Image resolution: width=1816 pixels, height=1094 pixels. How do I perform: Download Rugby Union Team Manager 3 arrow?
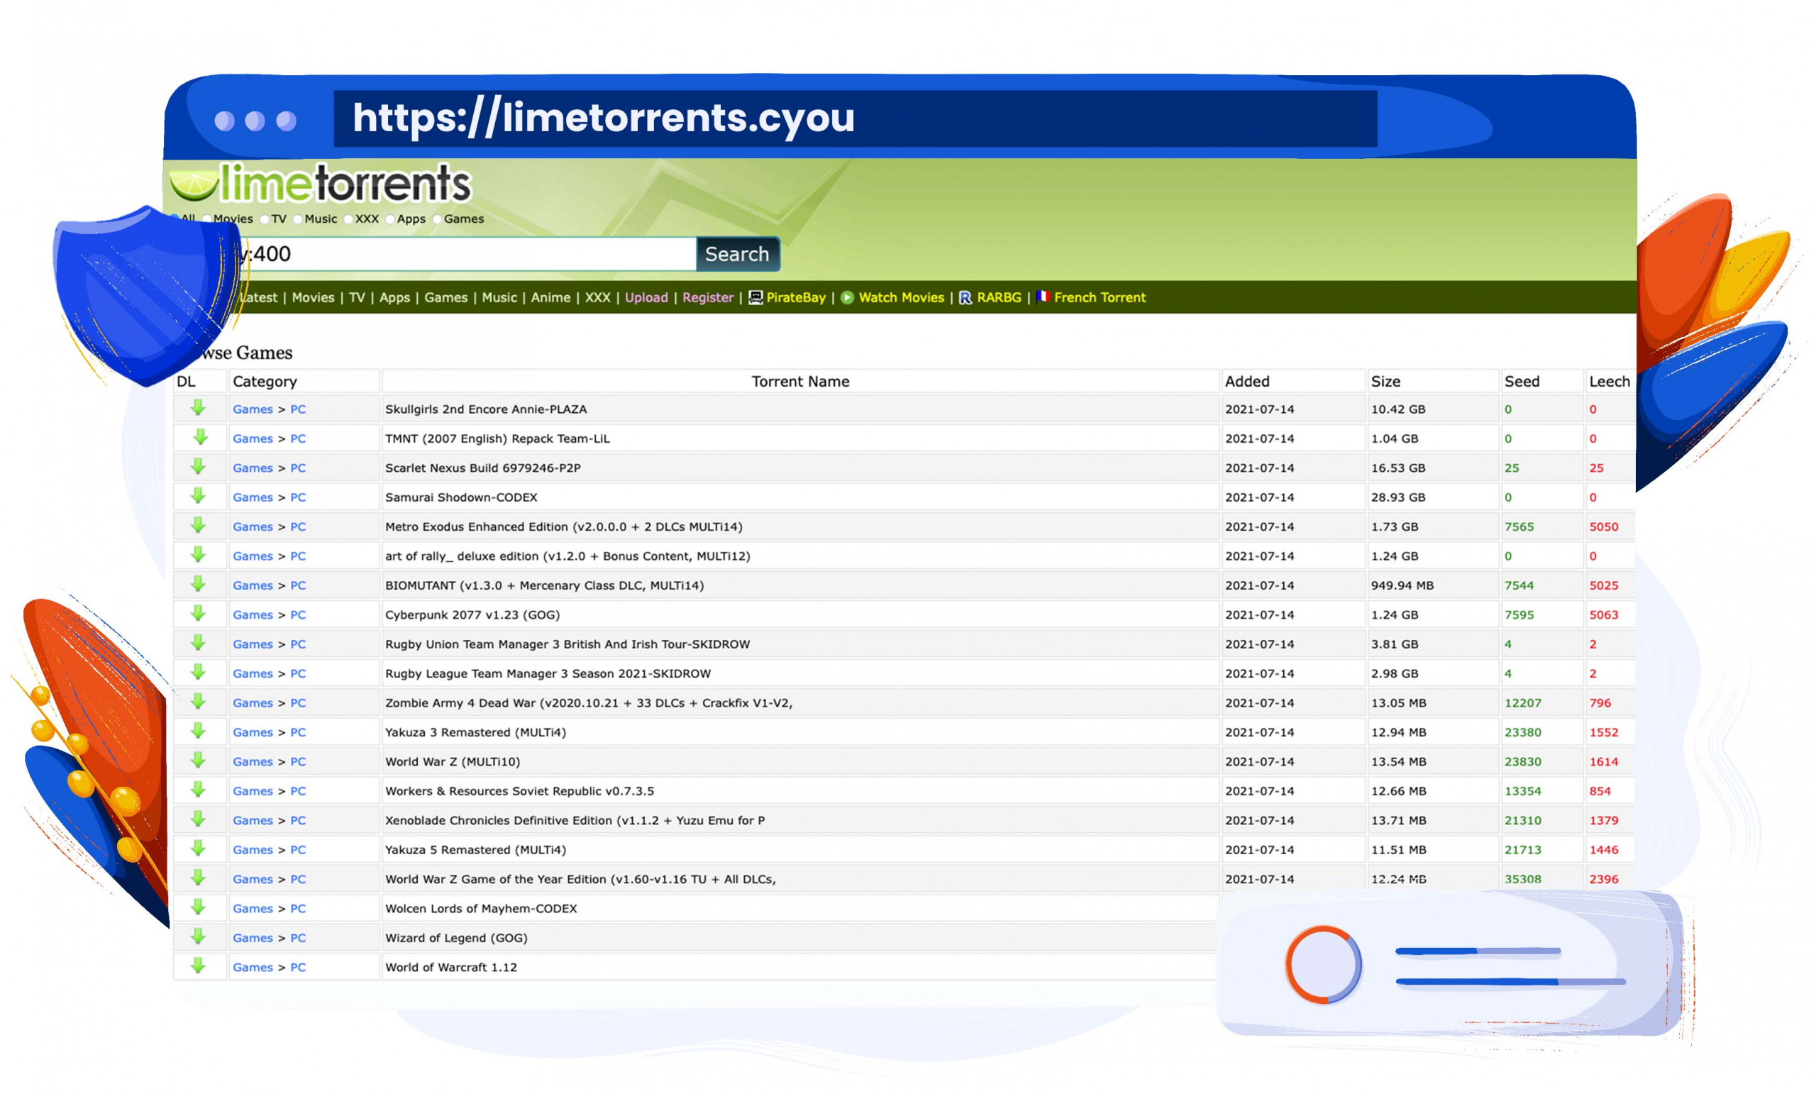(197, 643)
